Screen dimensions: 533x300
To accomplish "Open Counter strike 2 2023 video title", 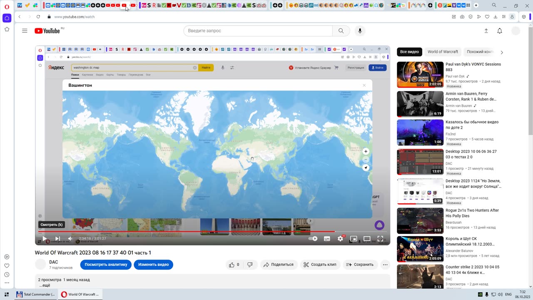I will coord(473,270).
